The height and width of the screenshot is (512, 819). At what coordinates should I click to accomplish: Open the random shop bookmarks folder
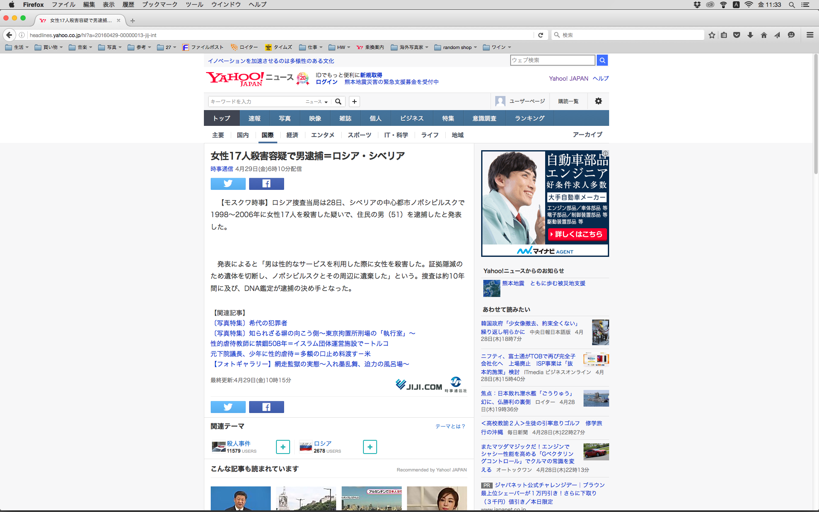(x=455, y=47)
